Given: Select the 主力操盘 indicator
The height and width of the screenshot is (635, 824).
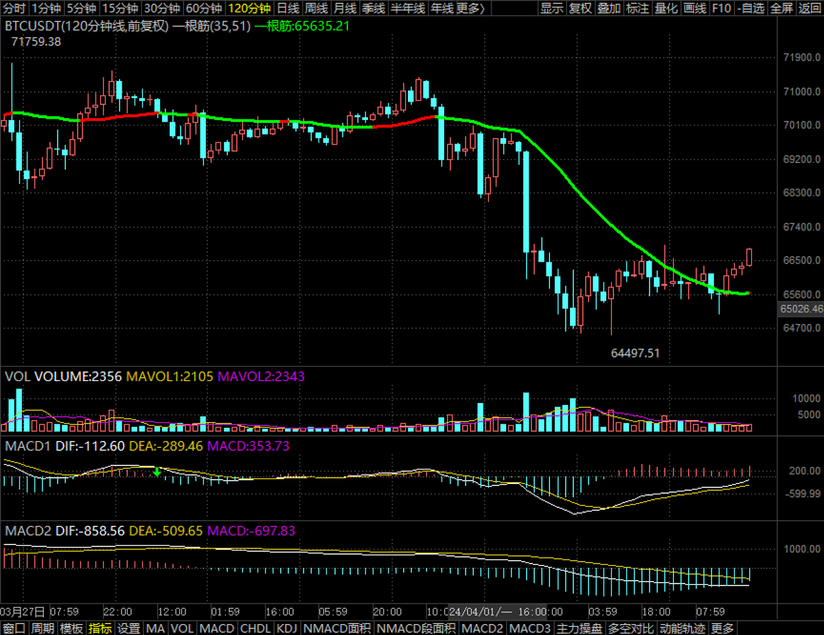Looking at the screenshot, I should point(580,628).
